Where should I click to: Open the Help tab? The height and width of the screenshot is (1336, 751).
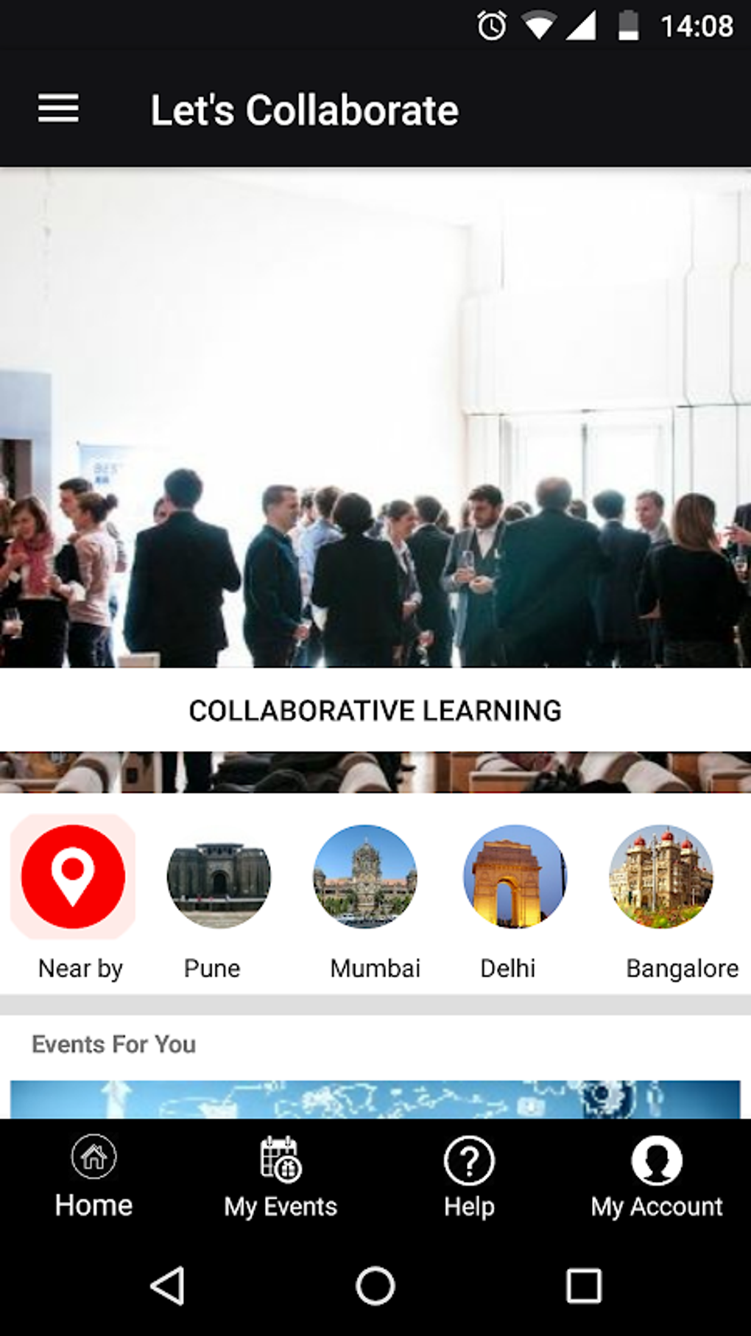[x=469, y=1177]
